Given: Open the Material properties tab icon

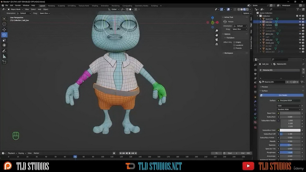Looking at the screenshot, I should [255, 122].
